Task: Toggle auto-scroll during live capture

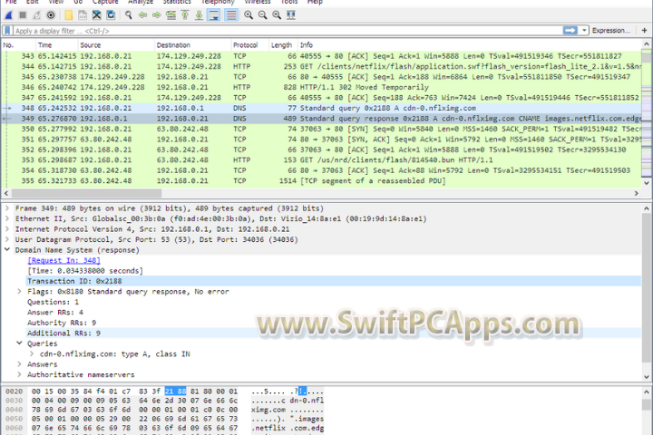Action: (214, 15)
